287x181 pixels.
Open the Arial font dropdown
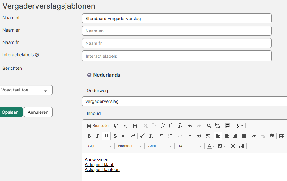pos(160,146)
